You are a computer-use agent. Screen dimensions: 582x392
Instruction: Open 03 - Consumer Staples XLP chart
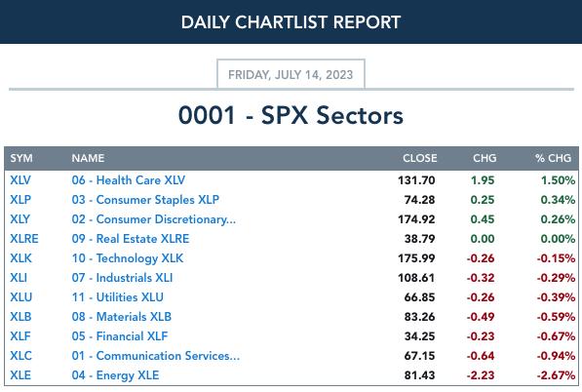tap(145, 199)
